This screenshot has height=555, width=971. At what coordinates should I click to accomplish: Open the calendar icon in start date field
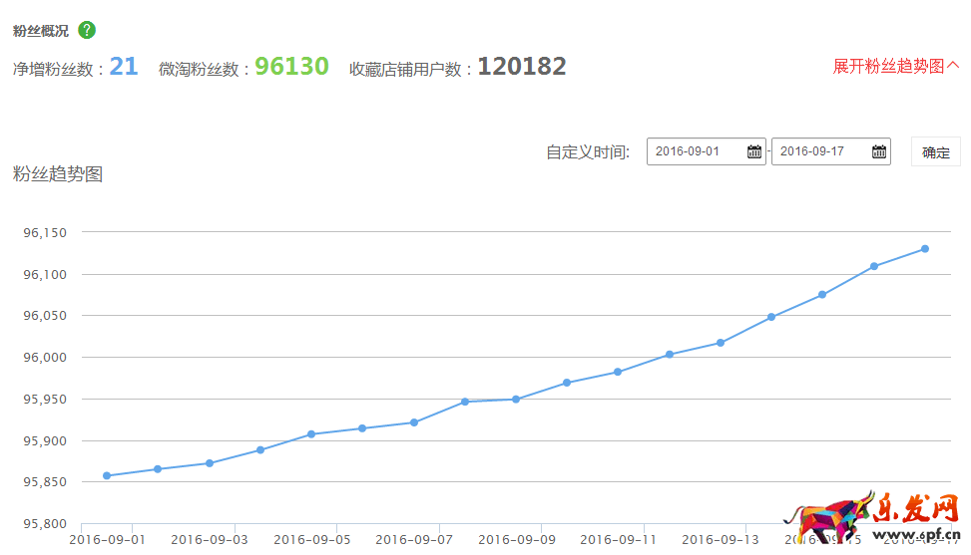[754, 151]
